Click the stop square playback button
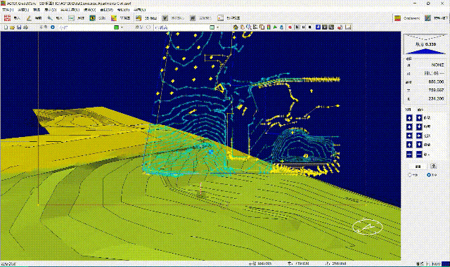This screenshot has width=450, height=267. (x=310, y=27)
